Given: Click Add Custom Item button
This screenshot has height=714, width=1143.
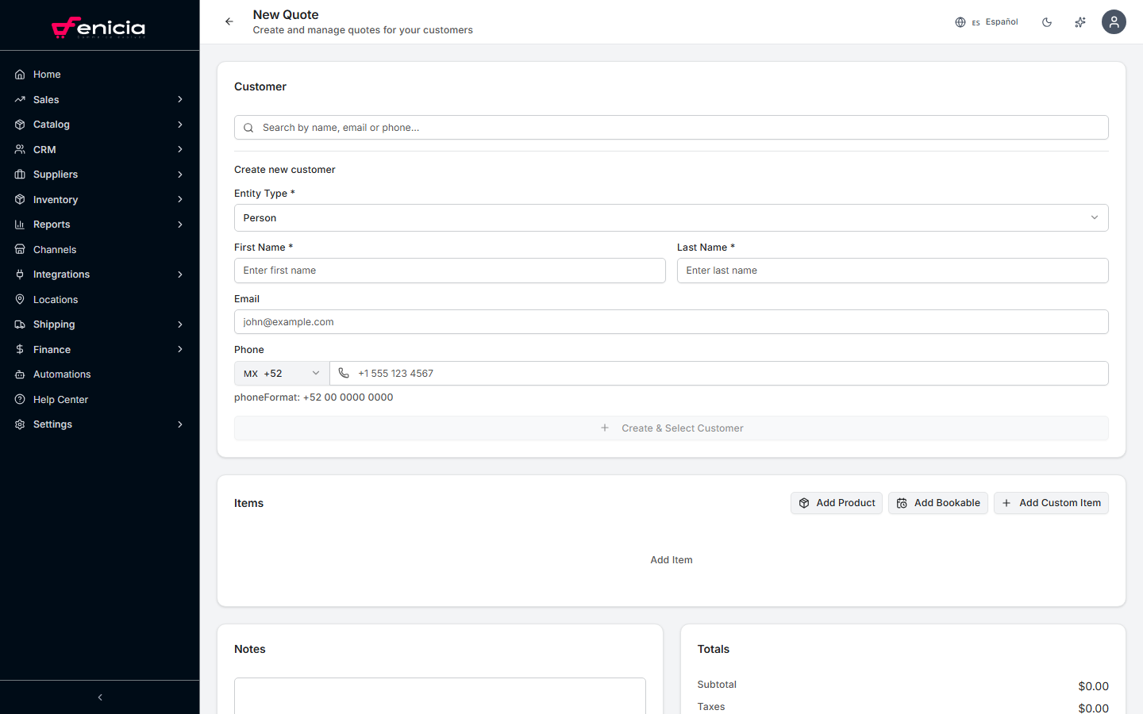Looking at the screenshot, I should click(x=1051, y=503).
